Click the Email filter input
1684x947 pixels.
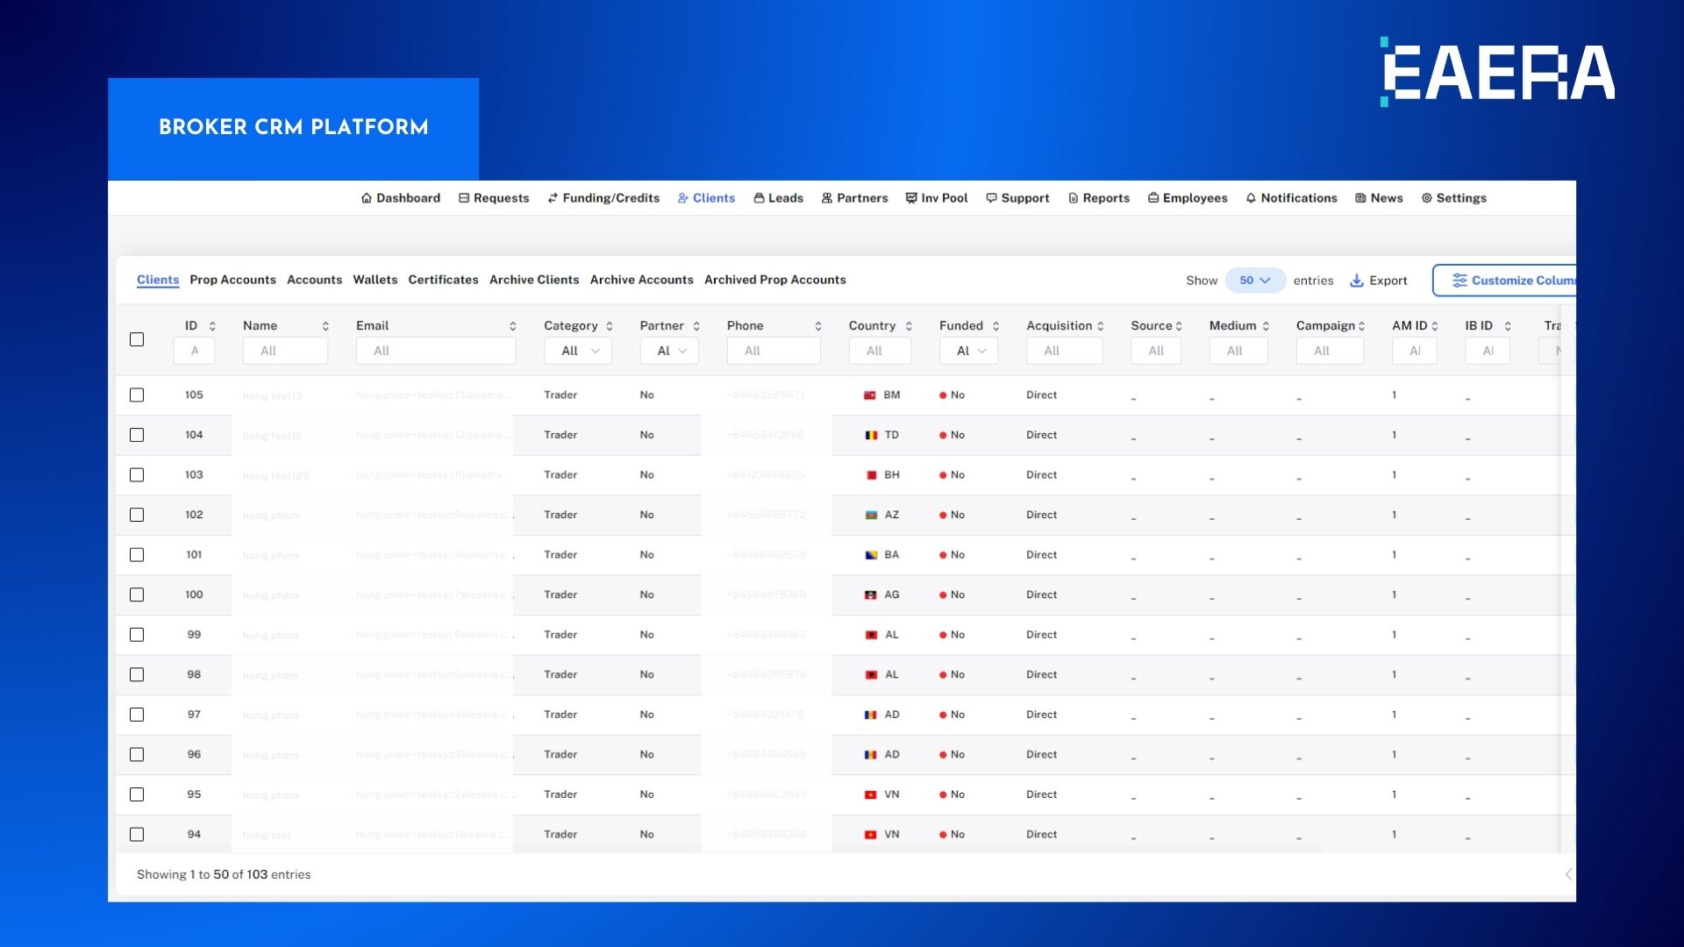436,351
